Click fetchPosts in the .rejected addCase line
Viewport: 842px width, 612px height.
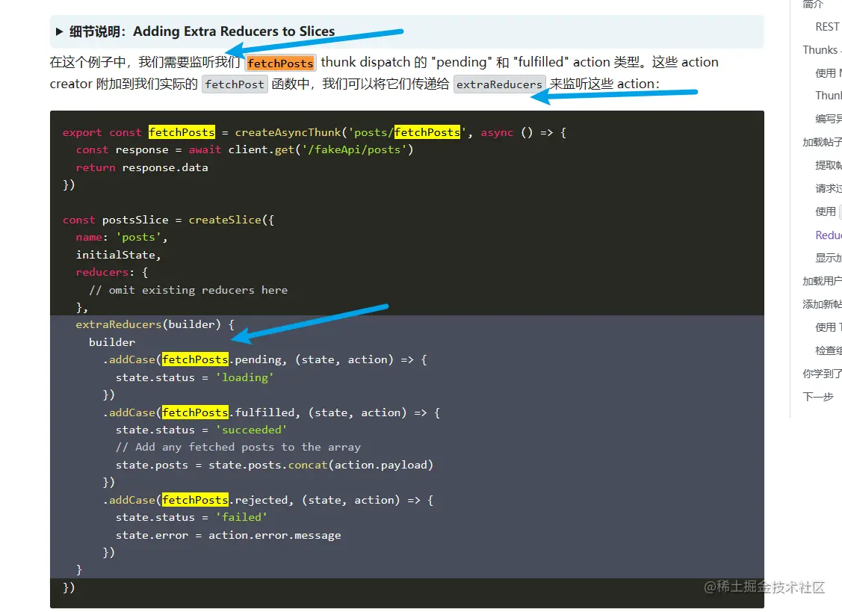(195, 500)
